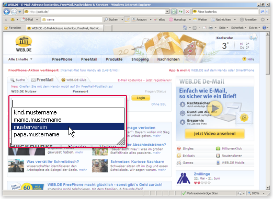Expand the search provider dropdown arrow
The width and height of the screenshot is (273, 199).
pos(267,11)
